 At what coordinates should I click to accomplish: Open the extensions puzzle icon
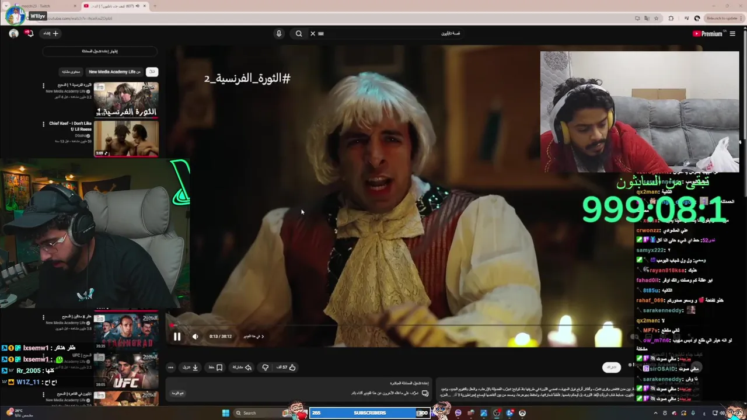pos(671,18)
